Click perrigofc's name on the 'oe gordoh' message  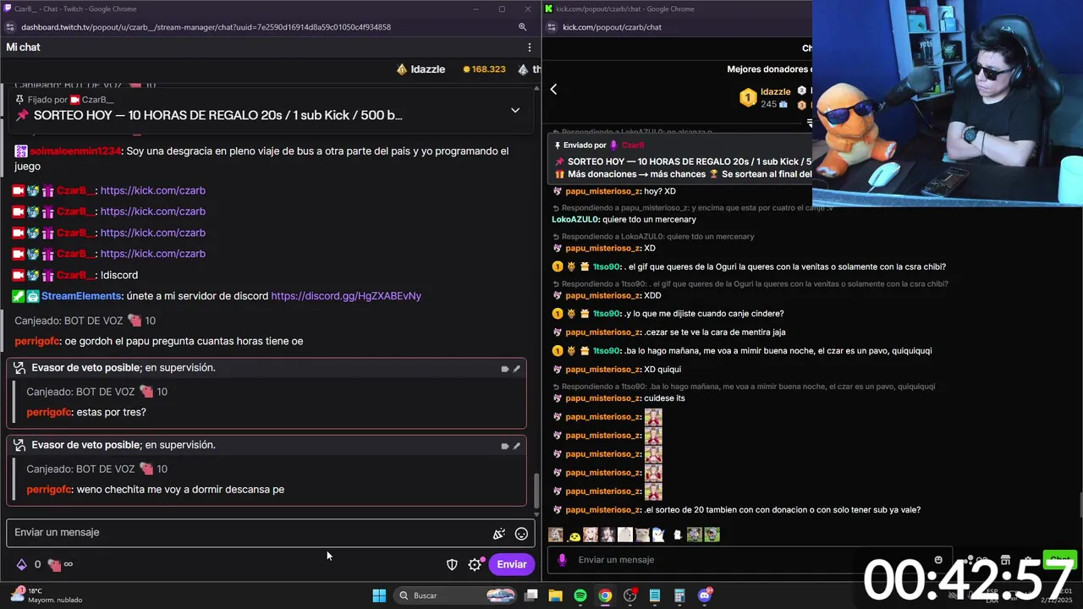[x=37, y=341]
